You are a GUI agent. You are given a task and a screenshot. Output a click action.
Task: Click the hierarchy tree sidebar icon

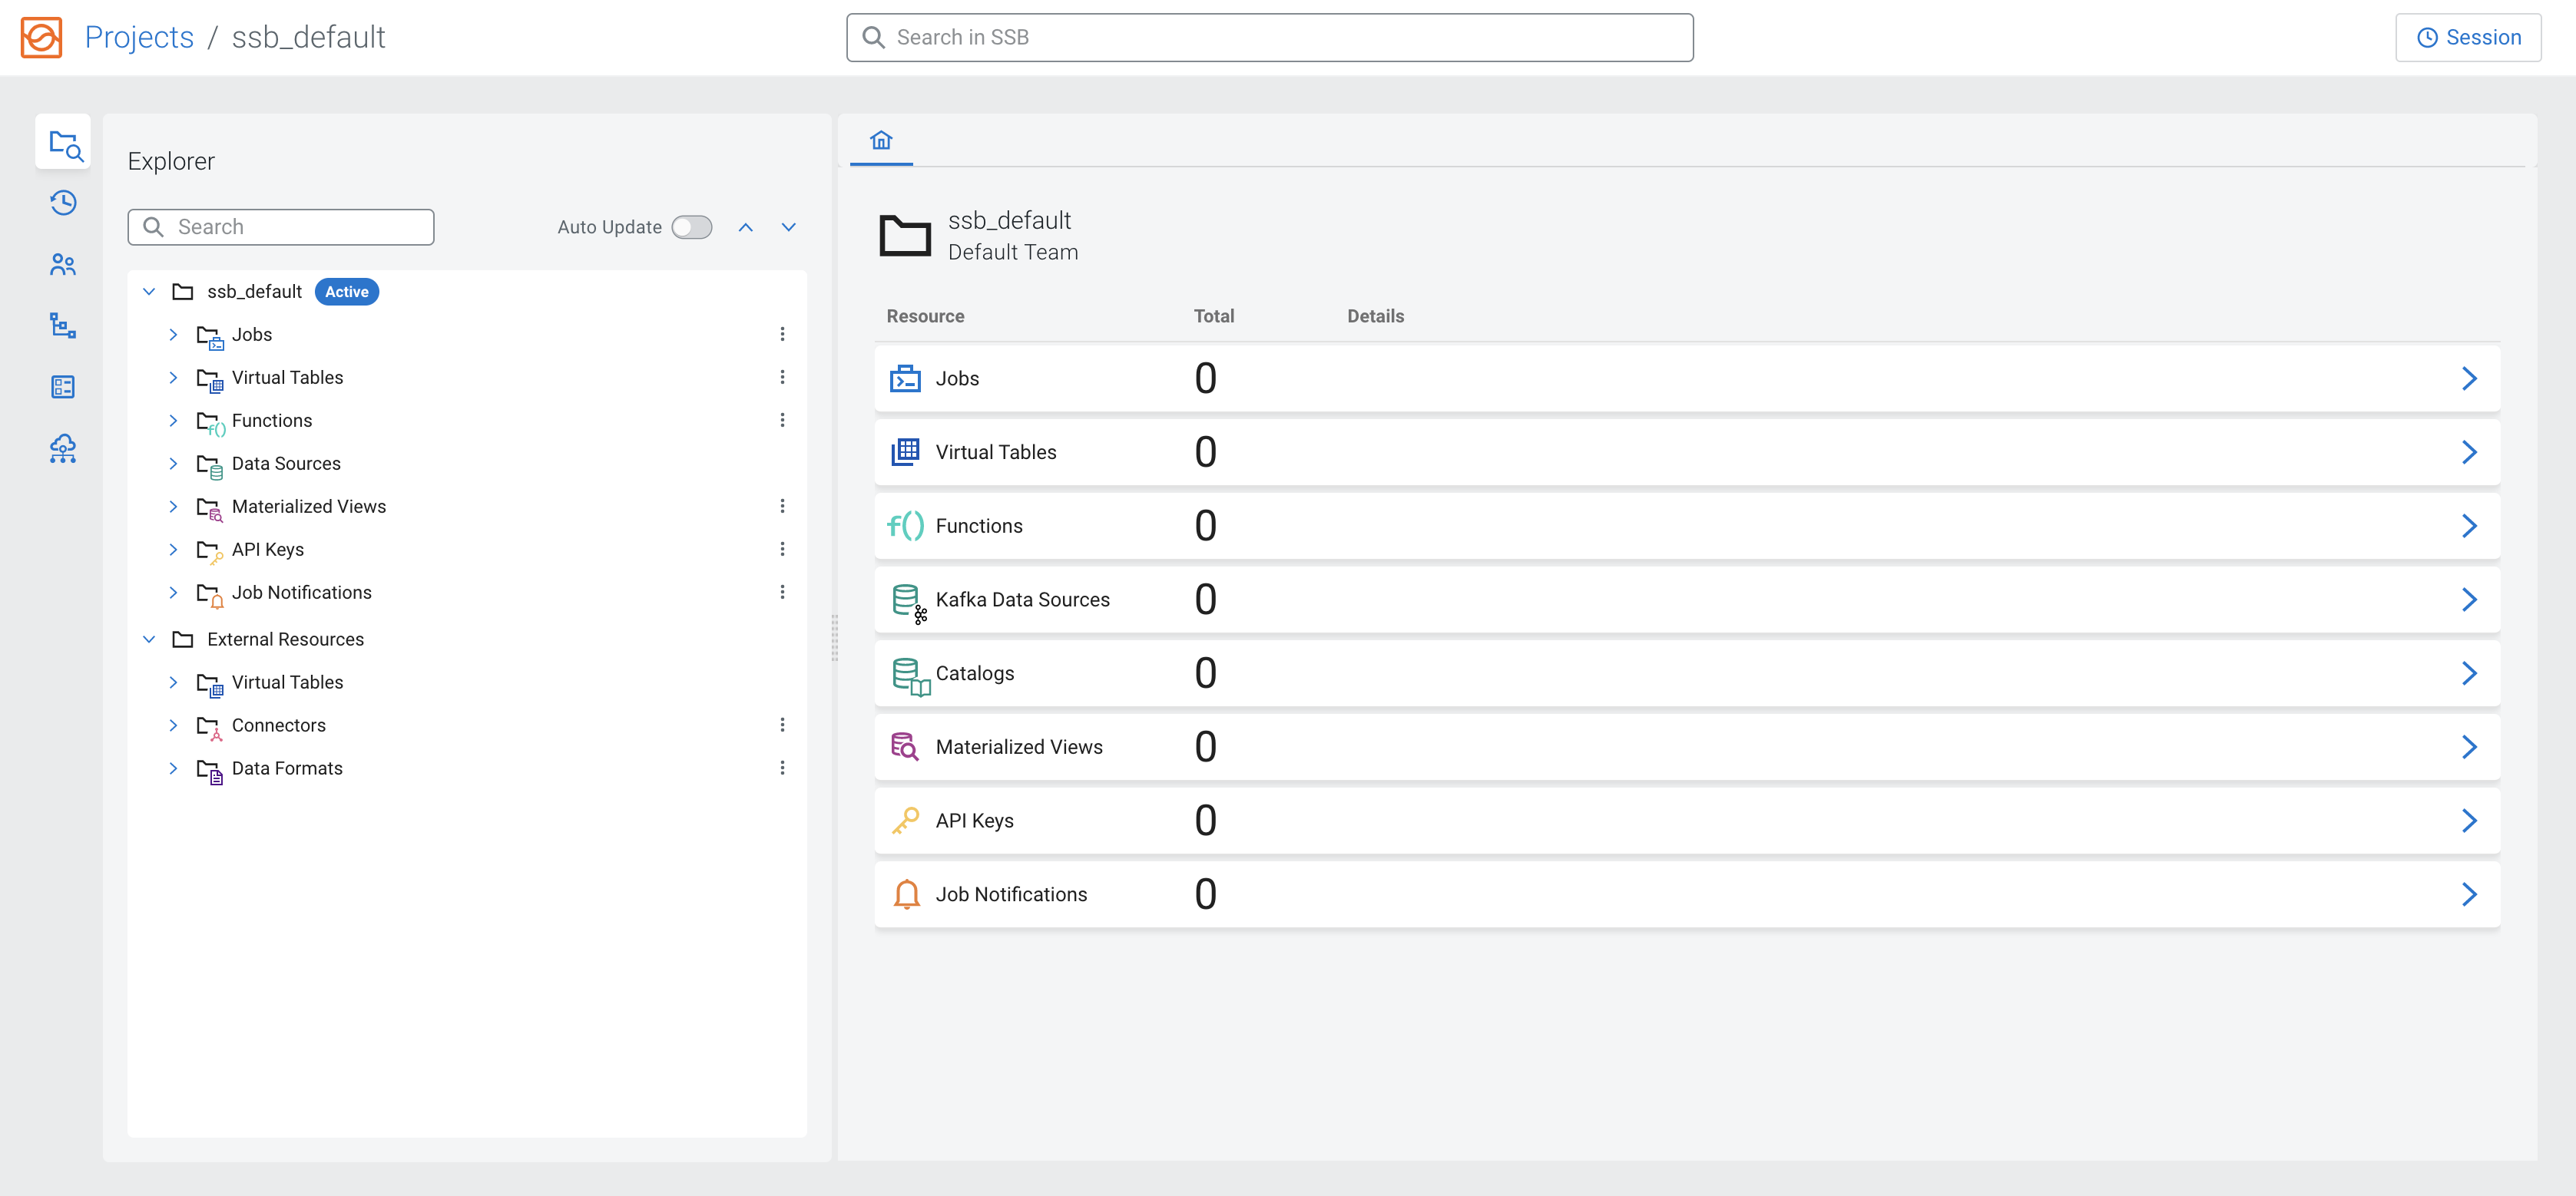click(63, 325)
